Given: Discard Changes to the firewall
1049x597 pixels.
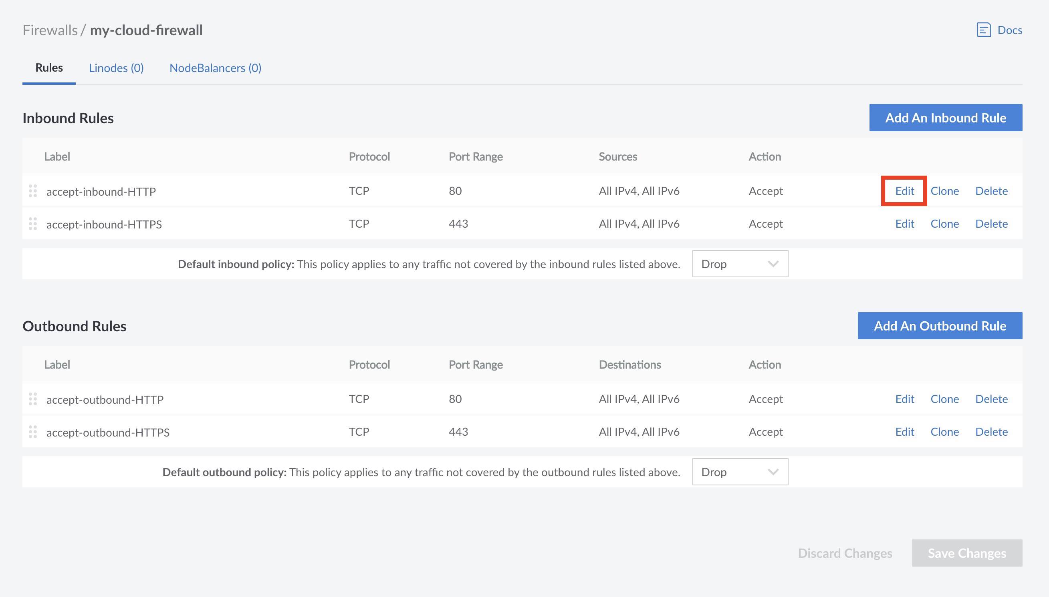Looking at the screenshot, I should 845,553.
